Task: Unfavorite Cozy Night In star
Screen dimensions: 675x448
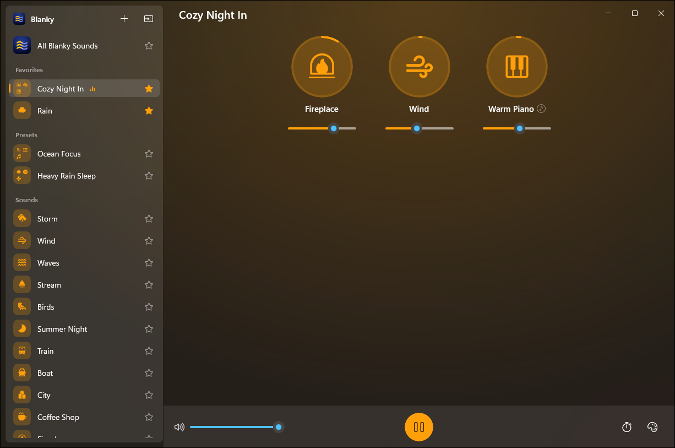Action: tap(149, 89)
